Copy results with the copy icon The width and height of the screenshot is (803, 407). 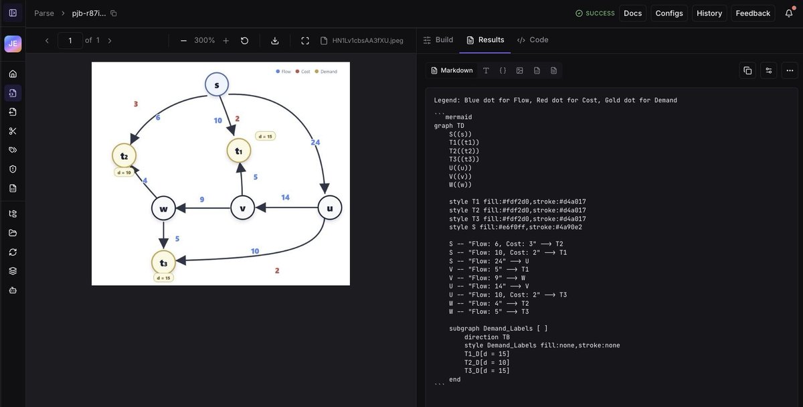tap(747, 70)
